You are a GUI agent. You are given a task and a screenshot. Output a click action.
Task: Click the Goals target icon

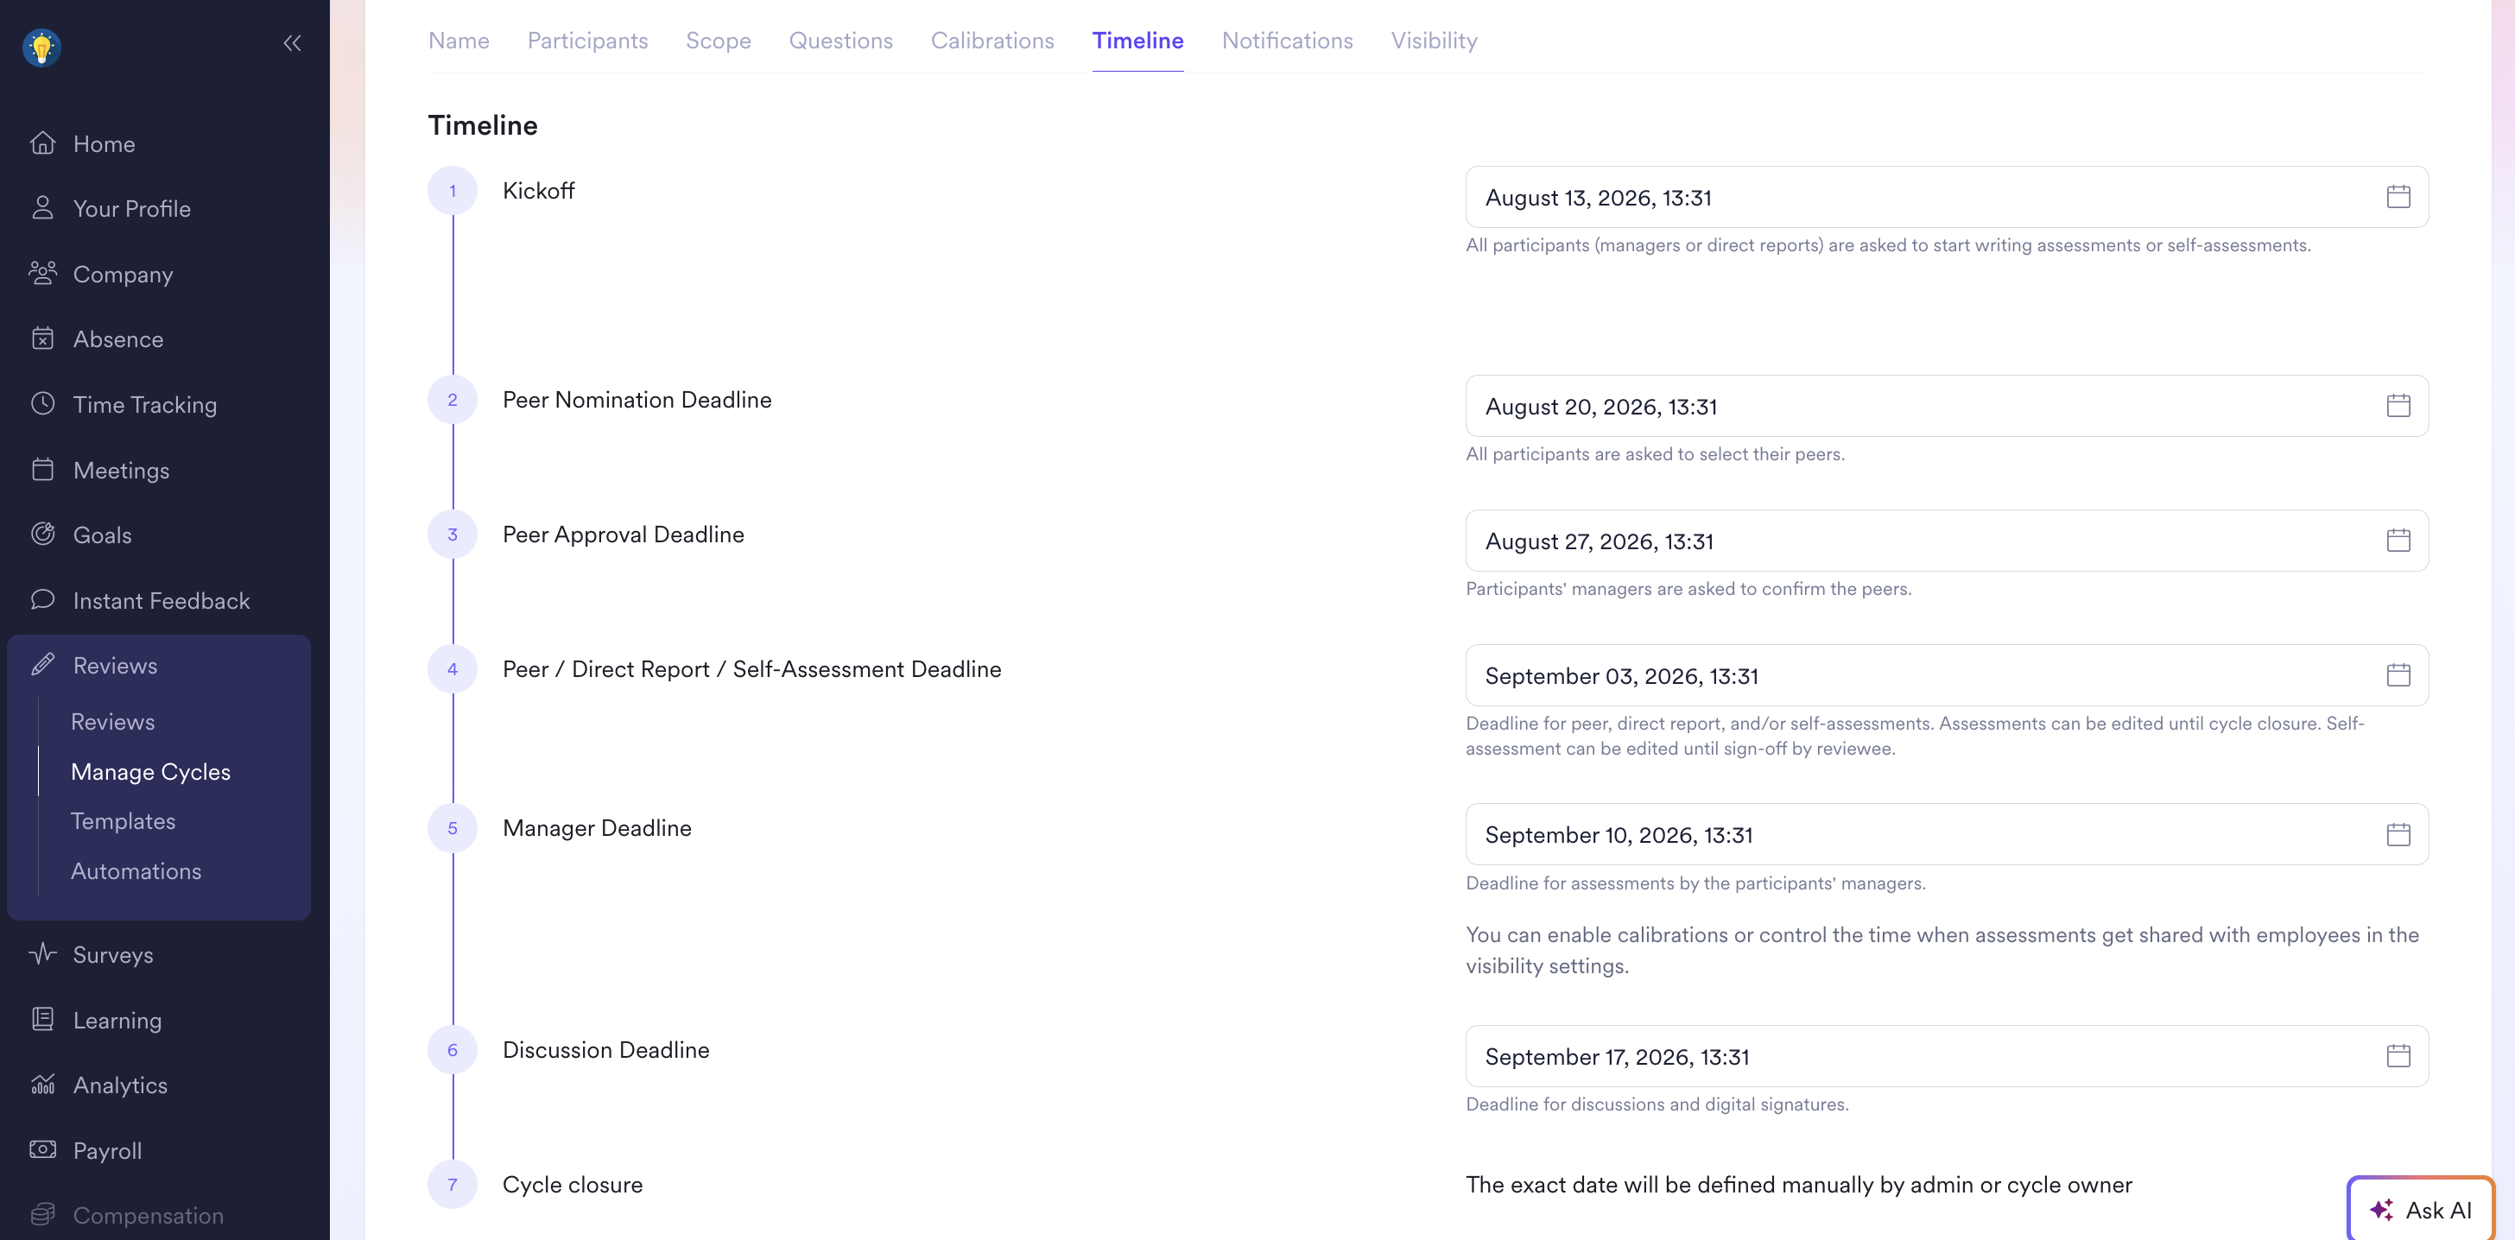click(43, 534)
